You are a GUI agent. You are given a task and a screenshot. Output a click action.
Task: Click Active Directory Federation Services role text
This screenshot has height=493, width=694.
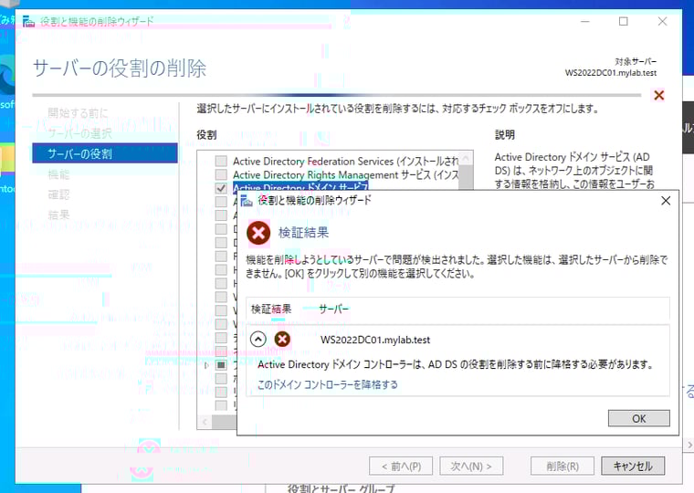[345, 161]
